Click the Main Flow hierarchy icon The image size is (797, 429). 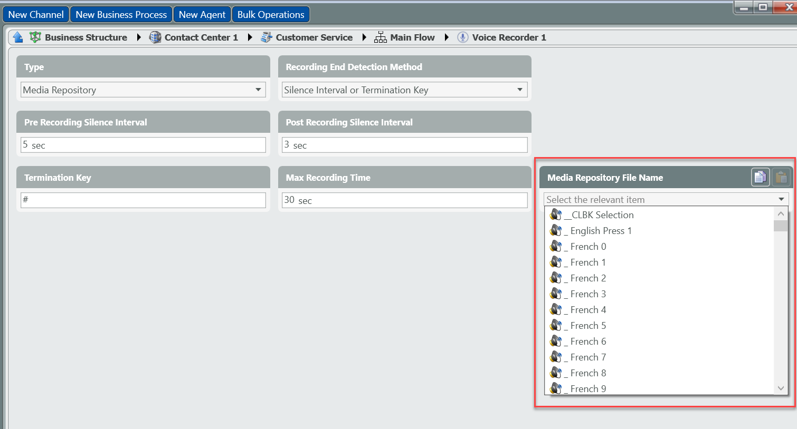click(x=380, y=37)
